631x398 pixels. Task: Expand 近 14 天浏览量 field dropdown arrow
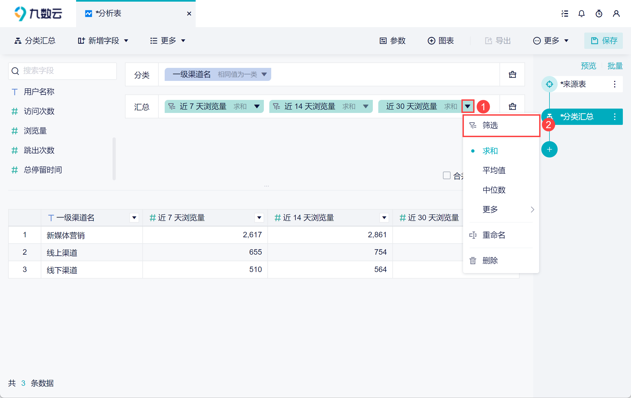366,106
